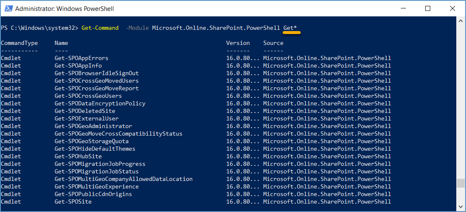The image size is (466, 212).
Task: Select the Get-SPOGeoStorageQuota entry
Action: [92, 141]
